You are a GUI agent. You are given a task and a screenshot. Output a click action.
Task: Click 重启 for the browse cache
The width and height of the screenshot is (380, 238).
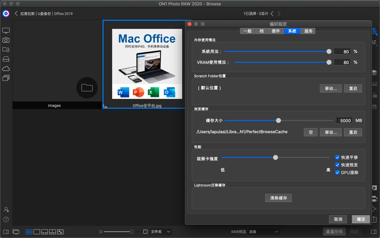pyautogui.click(x=353, y=132)
